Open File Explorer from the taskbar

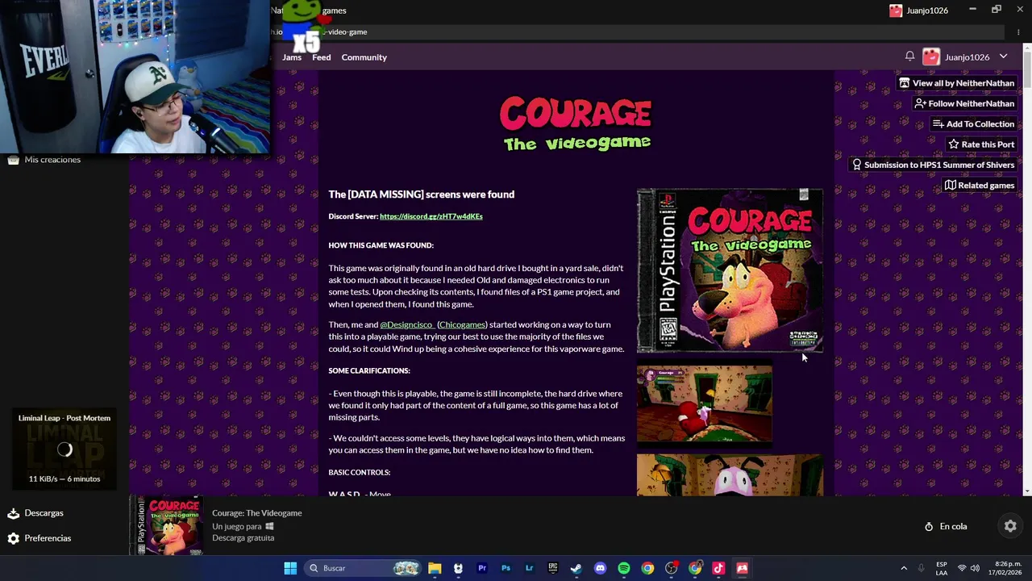[435, 568]
